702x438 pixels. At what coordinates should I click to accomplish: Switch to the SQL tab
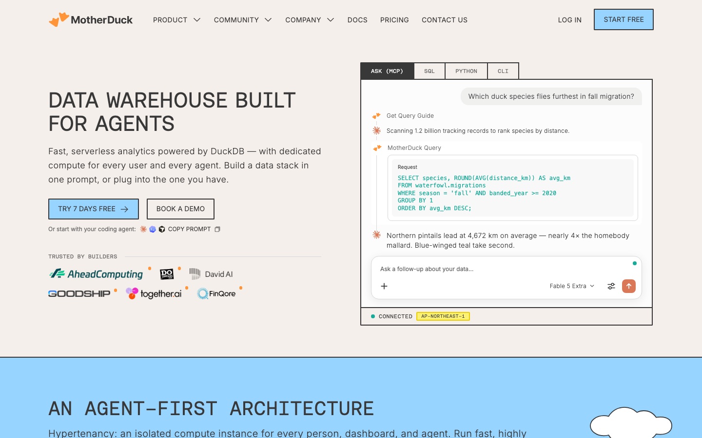[429, 71]
